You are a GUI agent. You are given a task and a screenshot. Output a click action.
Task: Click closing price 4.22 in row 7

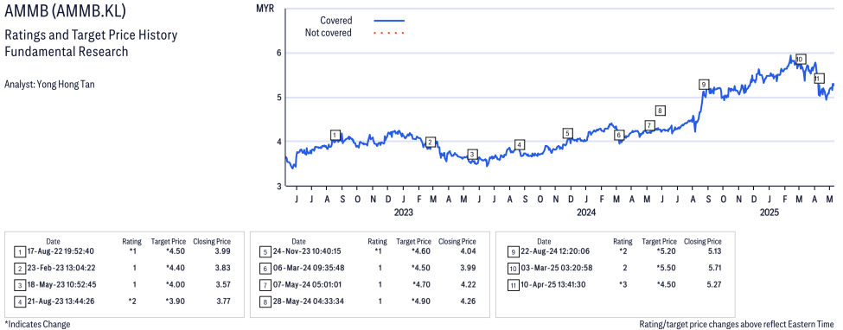(469, 285)
